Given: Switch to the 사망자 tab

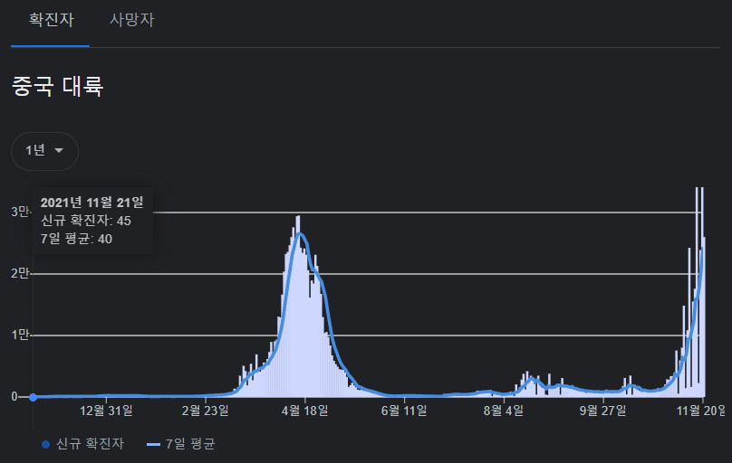Looking at the screenshot, I should pos(131,20).
